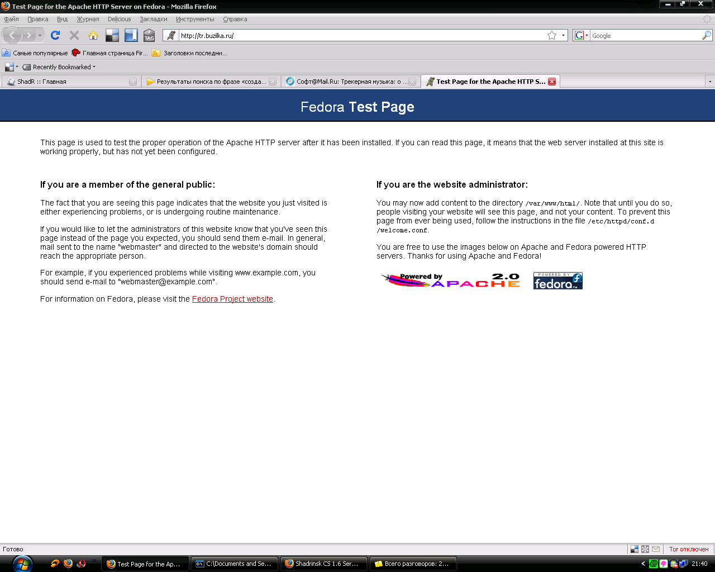Open the address bar history dropdown arrow
Screen dimensions: 715x572
point(563,35)
